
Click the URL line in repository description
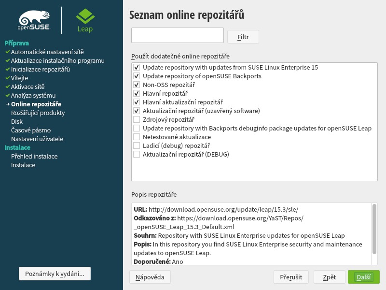click(x=216, y=210)
